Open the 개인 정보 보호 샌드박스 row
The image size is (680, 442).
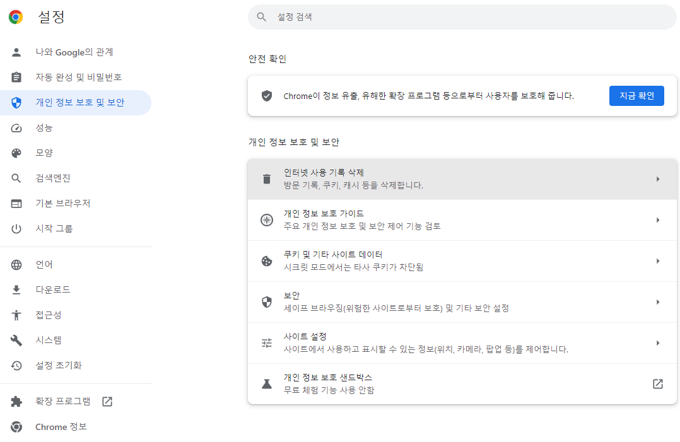(462, 384)
